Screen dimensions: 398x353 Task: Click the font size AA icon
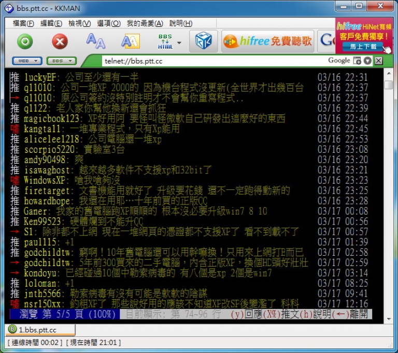pos(96,41)
